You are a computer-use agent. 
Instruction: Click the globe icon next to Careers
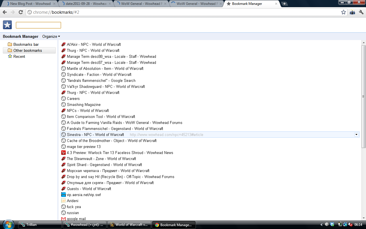pos(63,98)
